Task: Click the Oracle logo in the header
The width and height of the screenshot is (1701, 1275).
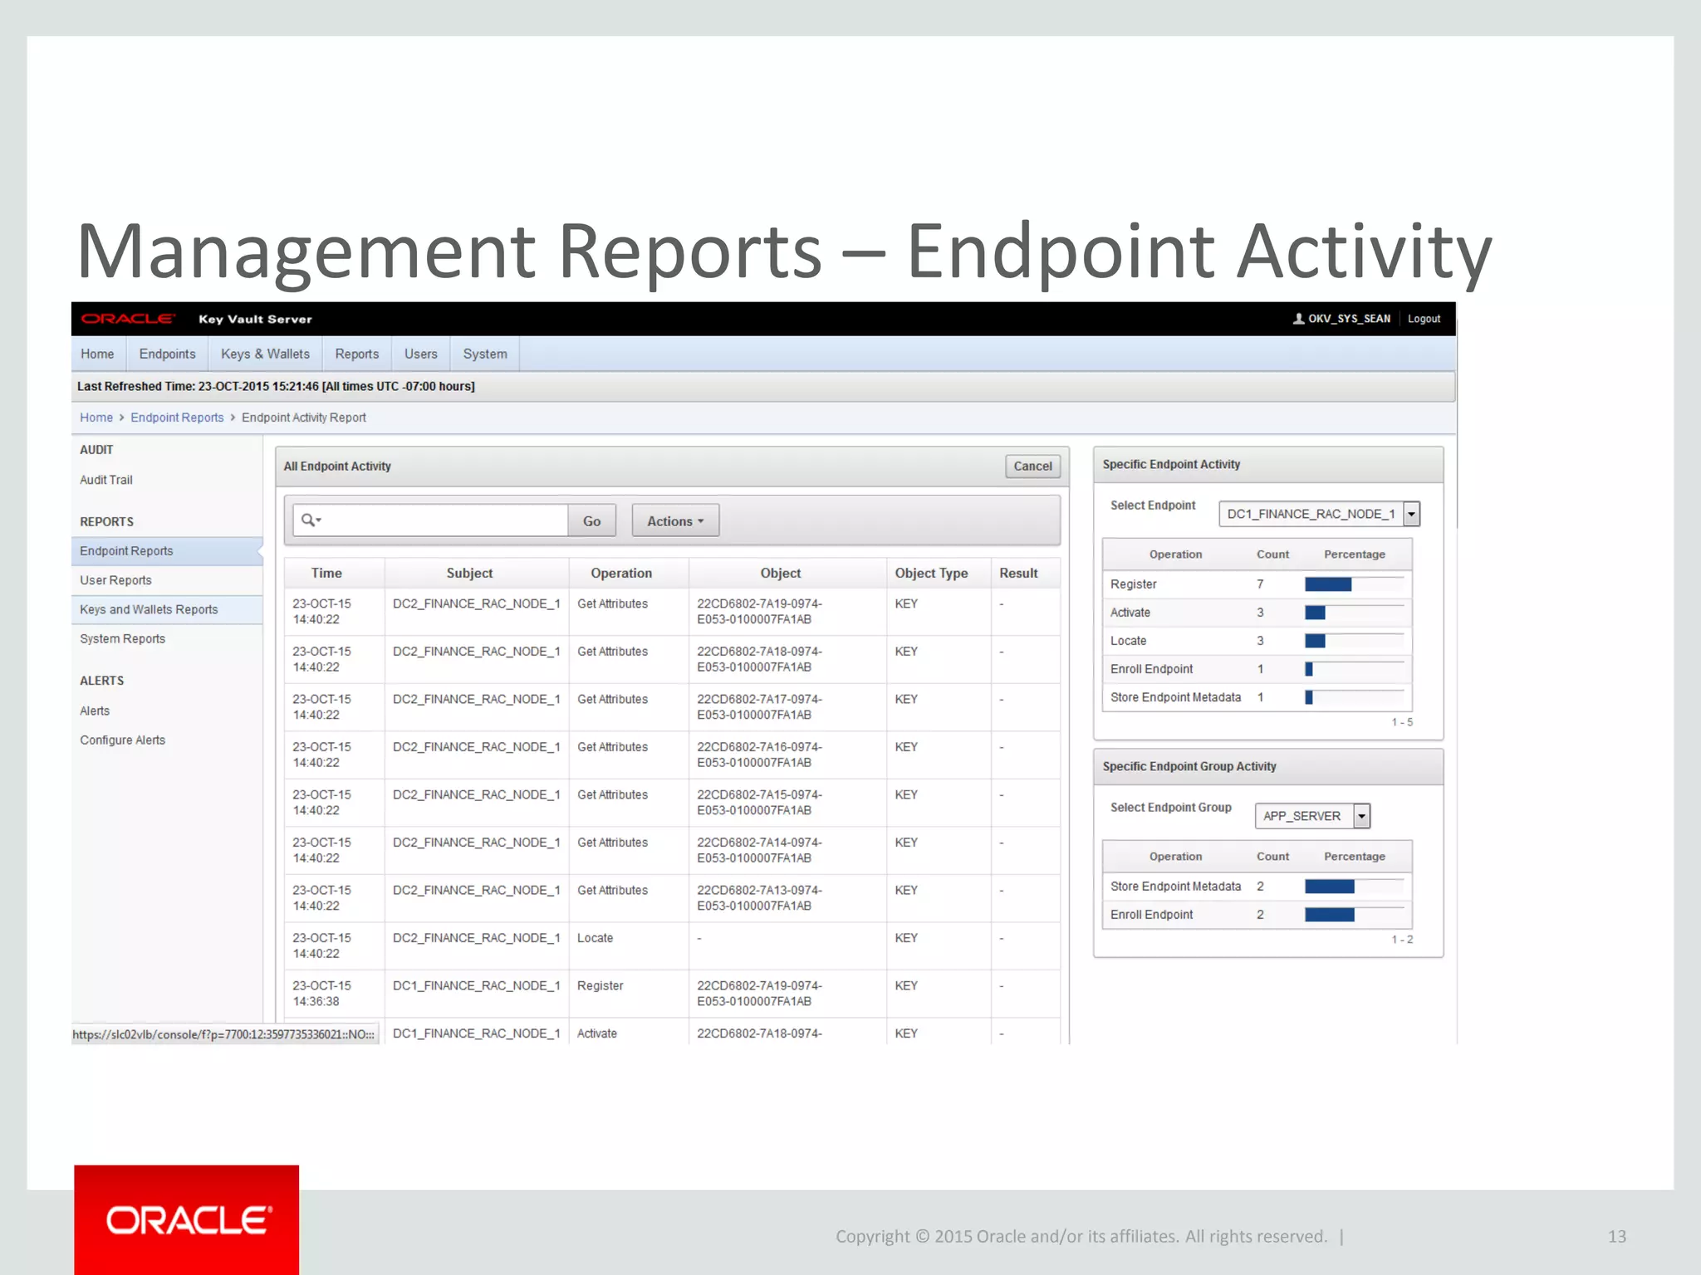Action: pyautogui.click(x=128, y=319)
